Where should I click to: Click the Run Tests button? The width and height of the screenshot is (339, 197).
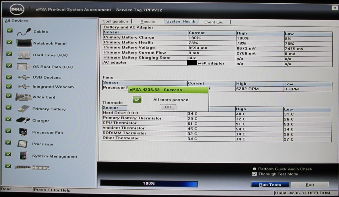coord(270,185)
